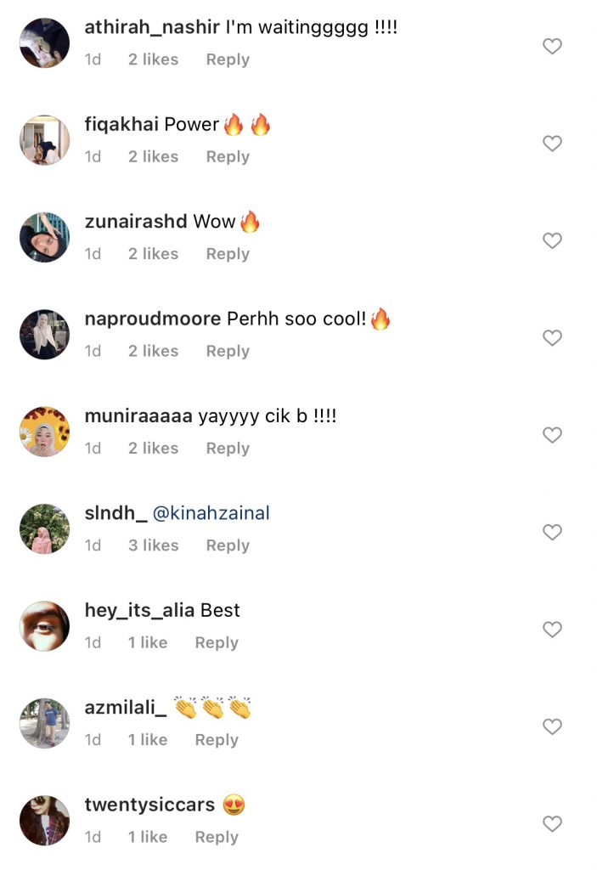View the 2 likes on fiqakhai's comment
Viewport: 597px width, 870px height.
tap(153, 157)
